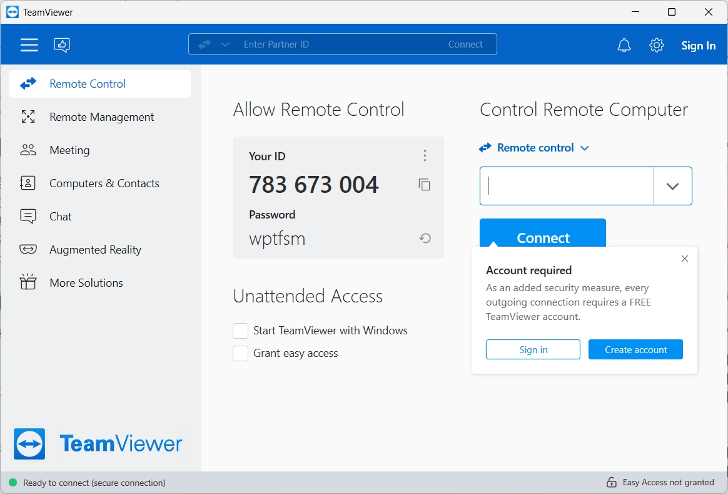Click the Meeting people icon
The height and width of the screenshot is (494, 728).
(x=28, y=150)
